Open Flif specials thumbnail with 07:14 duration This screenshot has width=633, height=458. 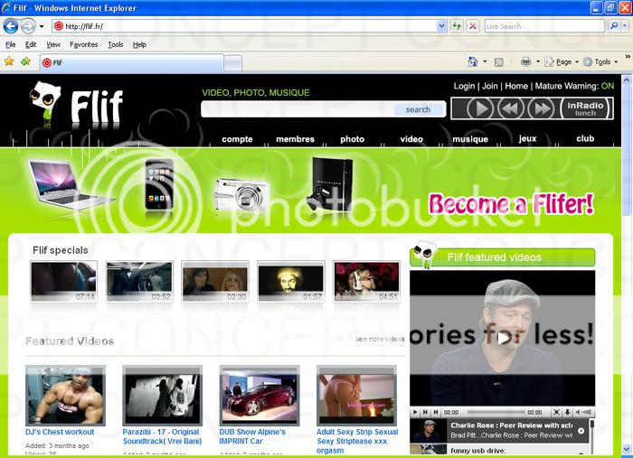pos(64,282)
